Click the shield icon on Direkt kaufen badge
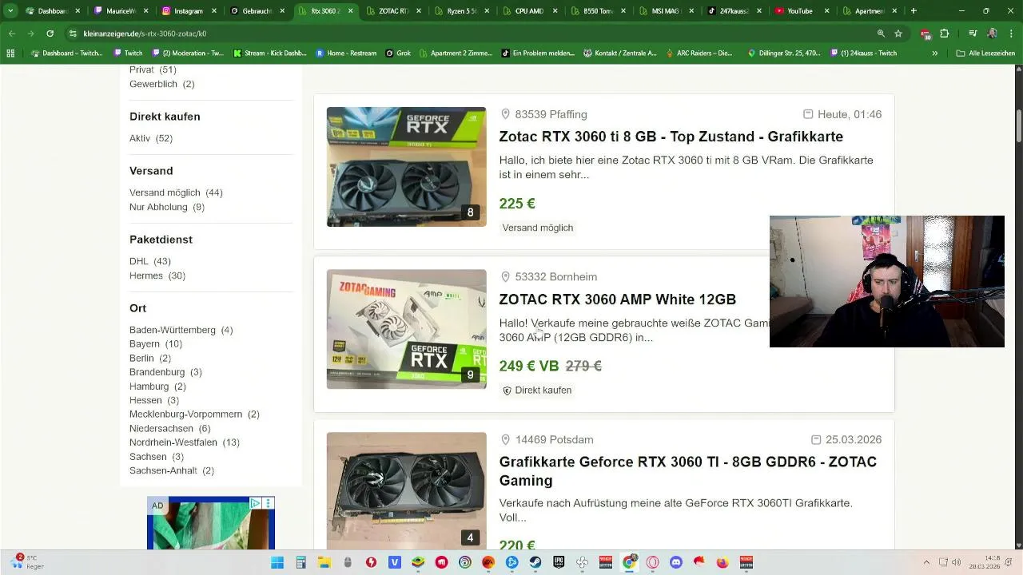The height and width of the screenshot is (575, 1023). 507,391
